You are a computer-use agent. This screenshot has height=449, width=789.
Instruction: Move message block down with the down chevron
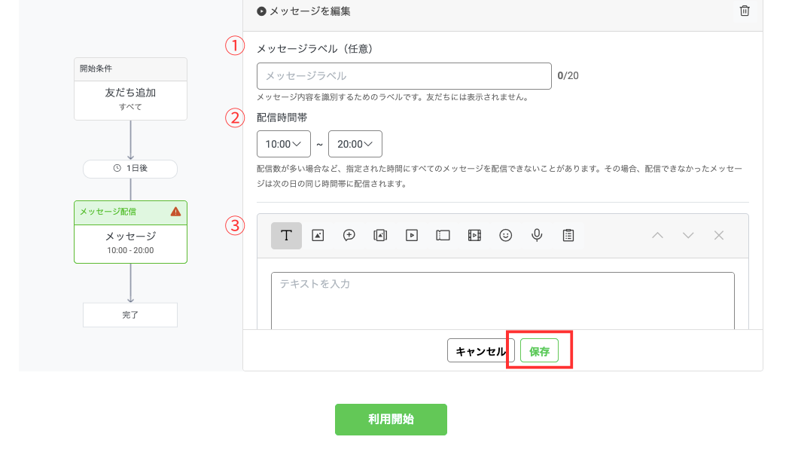[x=688, y=235]
